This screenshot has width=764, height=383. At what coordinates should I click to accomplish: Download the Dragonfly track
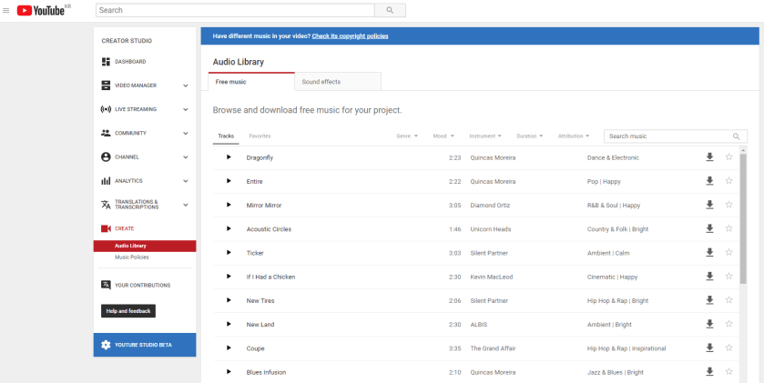(709, 157)
